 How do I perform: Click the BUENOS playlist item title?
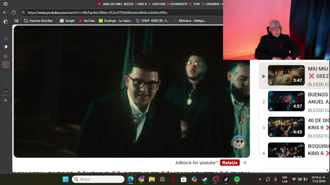click(319, 98)
